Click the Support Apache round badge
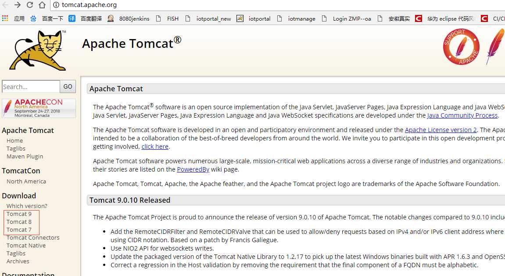Image resolution: width=505 pixels, height=276 pixels. [x=461, y=47]
